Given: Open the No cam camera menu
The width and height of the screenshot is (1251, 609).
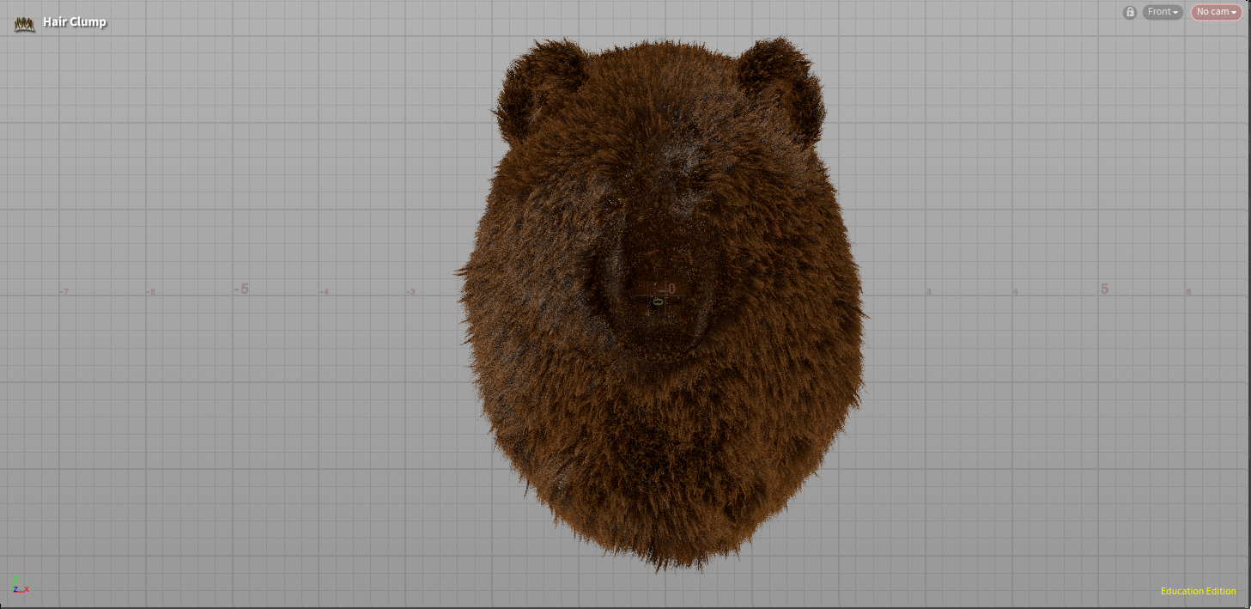Looking at the screenshot, I should pyautogui.click(x=1216, y=12).
